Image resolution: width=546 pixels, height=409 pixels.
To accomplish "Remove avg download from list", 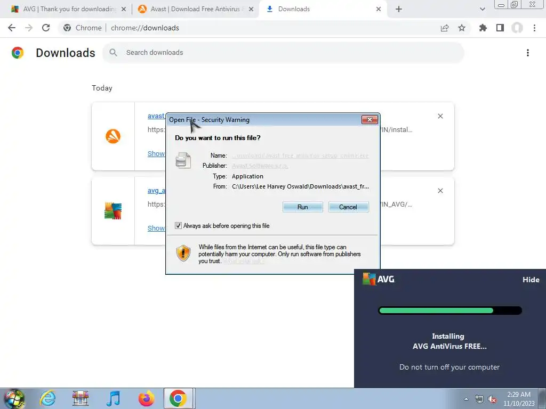I will click(440, 191).
